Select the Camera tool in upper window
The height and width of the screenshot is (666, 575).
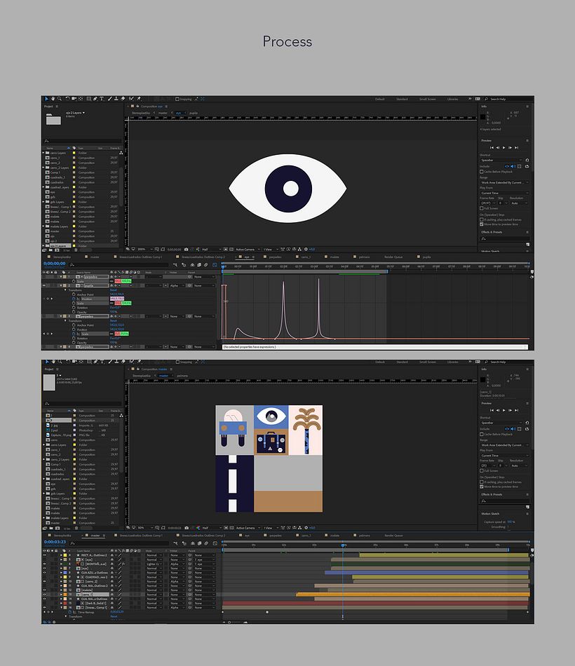click(74, 99)
